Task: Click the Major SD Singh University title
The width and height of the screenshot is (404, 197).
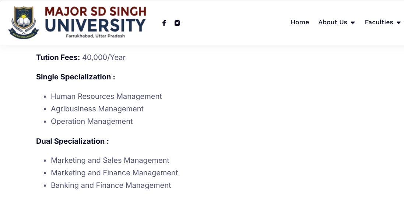Action: 95,19
